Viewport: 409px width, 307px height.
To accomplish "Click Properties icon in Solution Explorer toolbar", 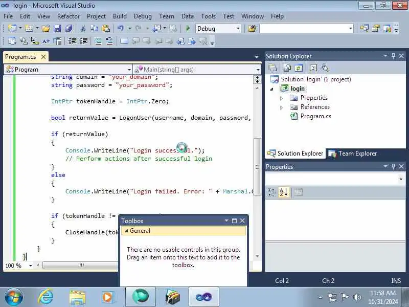I will click(272, 68).
